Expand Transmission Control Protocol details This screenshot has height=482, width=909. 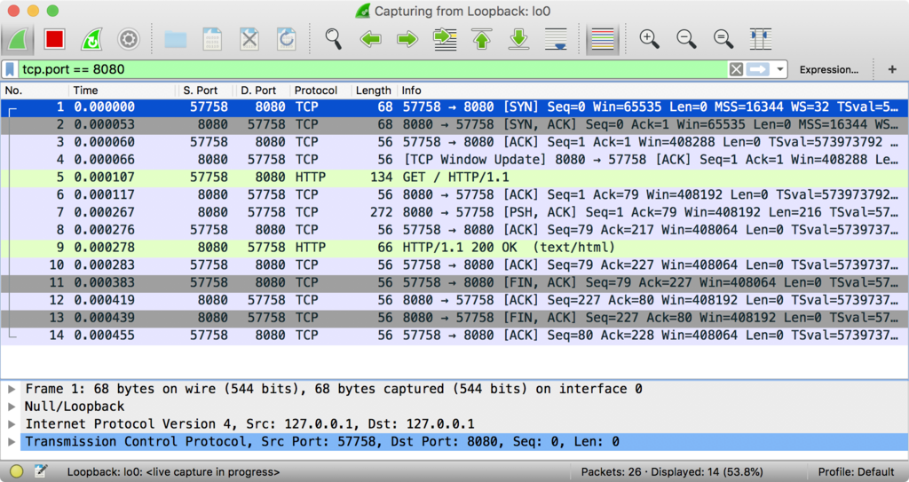tap(11, 442)
